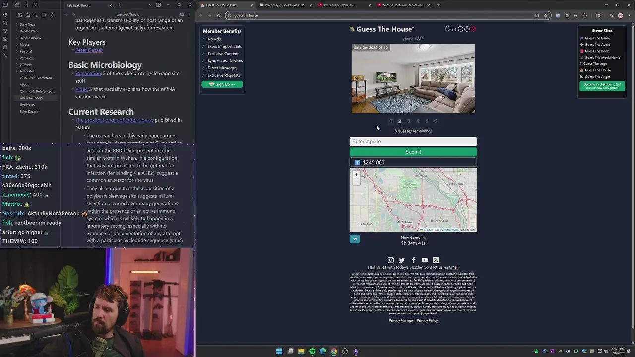
Task: Open the Live Notes note
Action: (x=27, y=105)
